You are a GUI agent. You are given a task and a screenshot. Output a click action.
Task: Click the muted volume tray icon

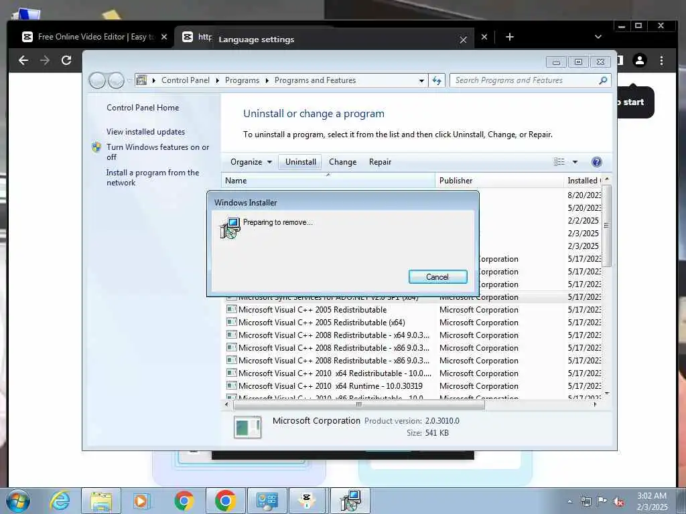click(618, 501)
